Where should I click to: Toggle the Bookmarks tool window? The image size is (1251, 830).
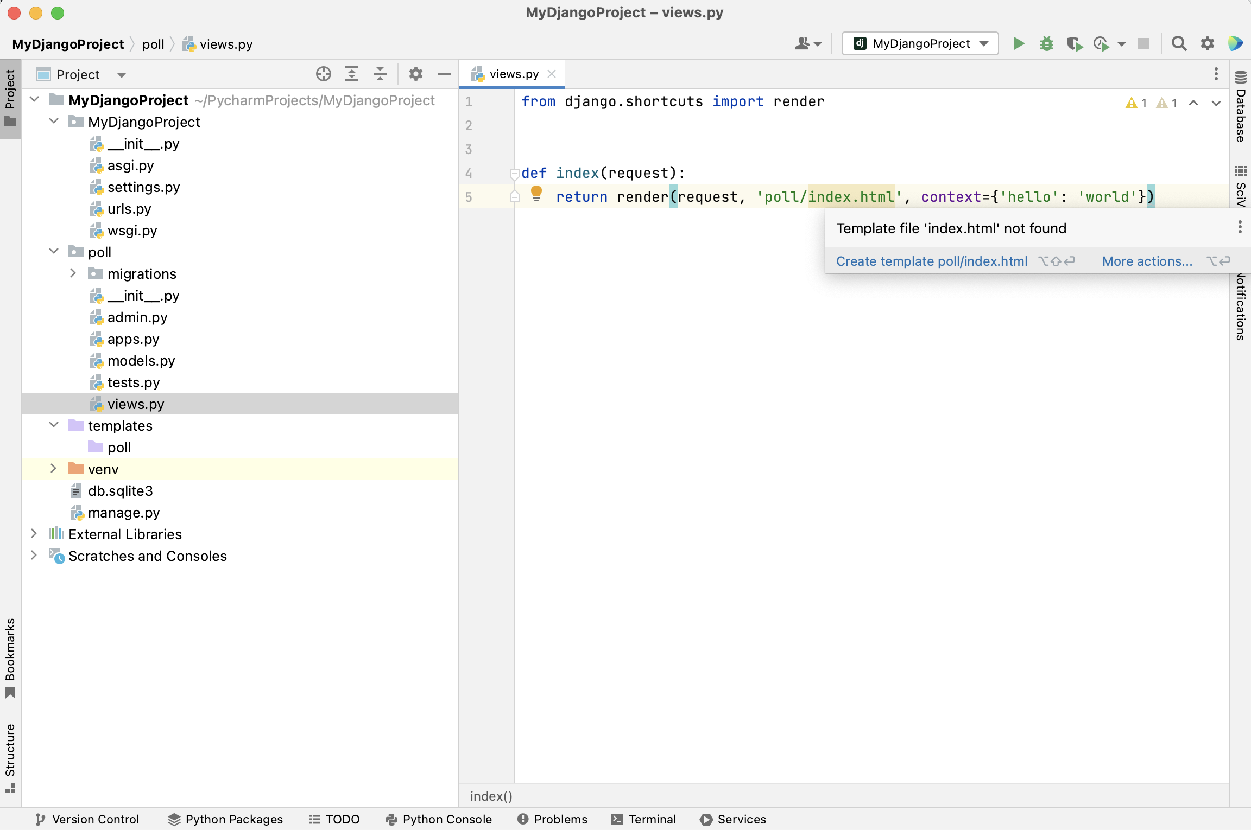[10, 657]
